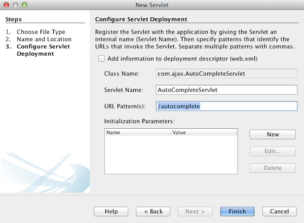Click the Name column header
304x223 pixels.
137,132
